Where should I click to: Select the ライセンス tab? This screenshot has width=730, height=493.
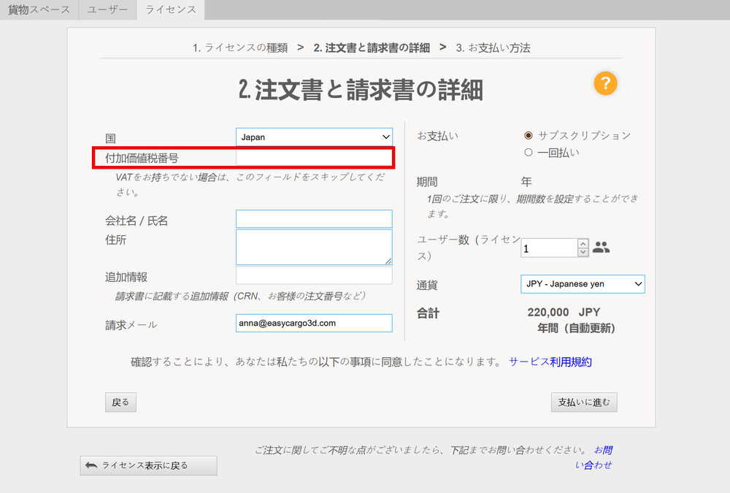[171, 9]
